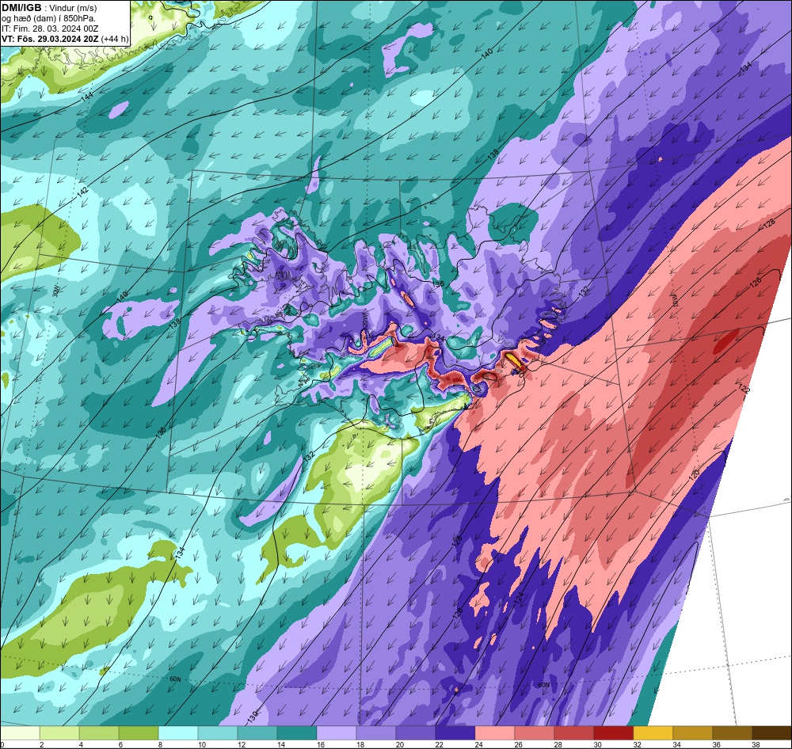
Task: Click the 142 contour label
Action: [x=82, y=192]
